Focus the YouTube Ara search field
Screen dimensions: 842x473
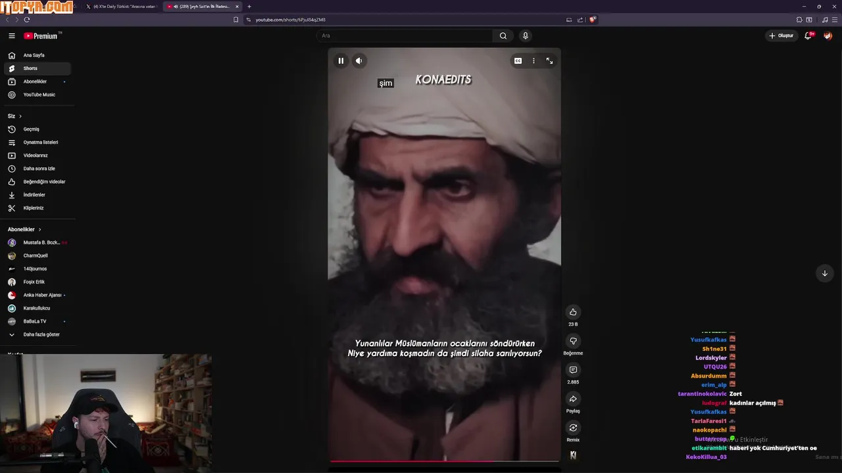click(x=404, y=36)
